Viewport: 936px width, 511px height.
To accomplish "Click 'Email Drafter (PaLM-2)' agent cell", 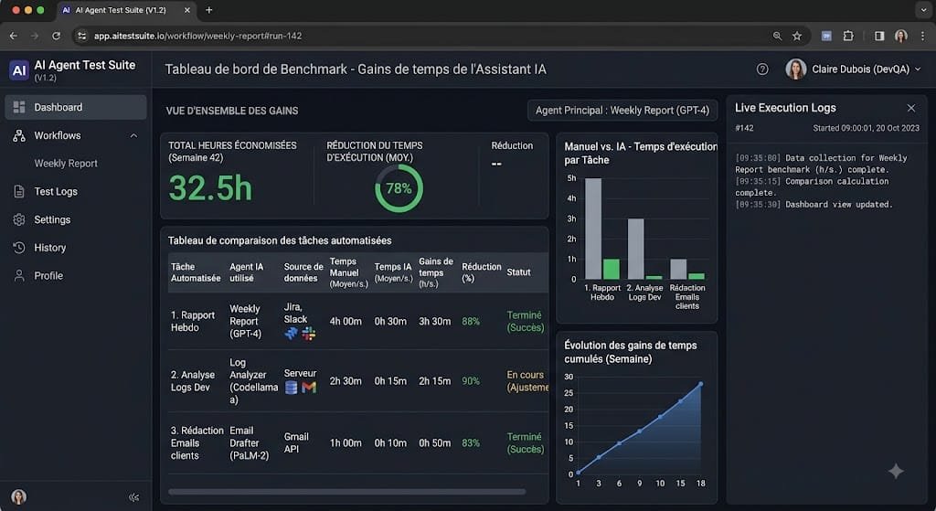I will (249, 443).
